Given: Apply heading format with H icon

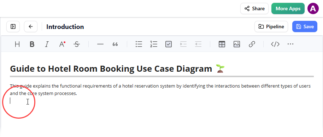Looking at the screenshot, I should [17, 44].
